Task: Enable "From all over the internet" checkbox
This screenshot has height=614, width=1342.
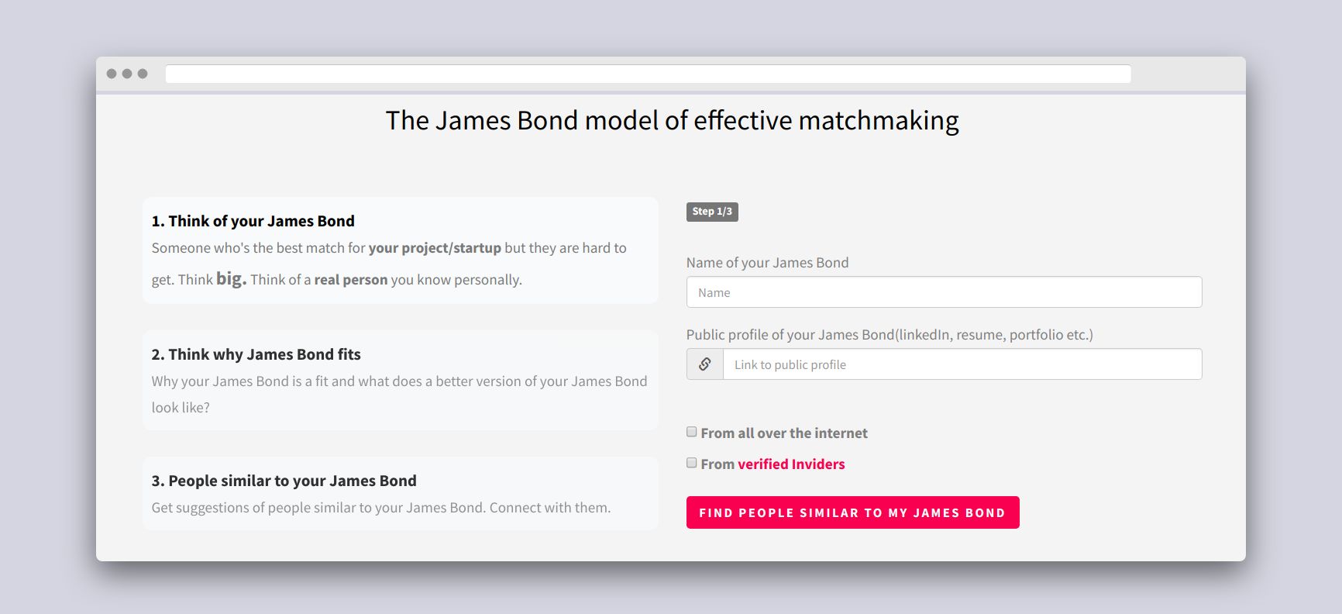Action: pyautogui.click(x=692, y=432)
